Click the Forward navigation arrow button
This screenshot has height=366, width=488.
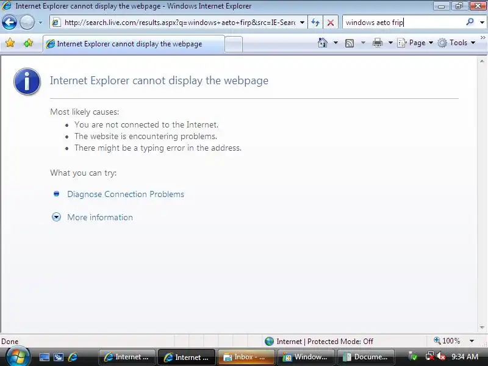click(x=27, y=23)
